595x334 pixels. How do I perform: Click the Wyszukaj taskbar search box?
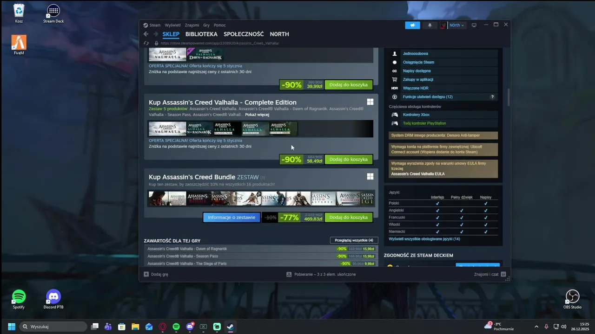53,327
